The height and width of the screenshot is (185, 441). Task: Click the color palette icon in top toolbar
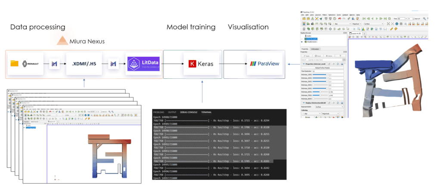click(357, 18)
